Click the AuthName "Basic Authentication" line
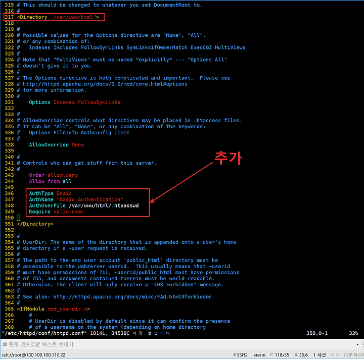Image resolution: width=364 pixels, height=359 pixels. click(x=76, y=199)
